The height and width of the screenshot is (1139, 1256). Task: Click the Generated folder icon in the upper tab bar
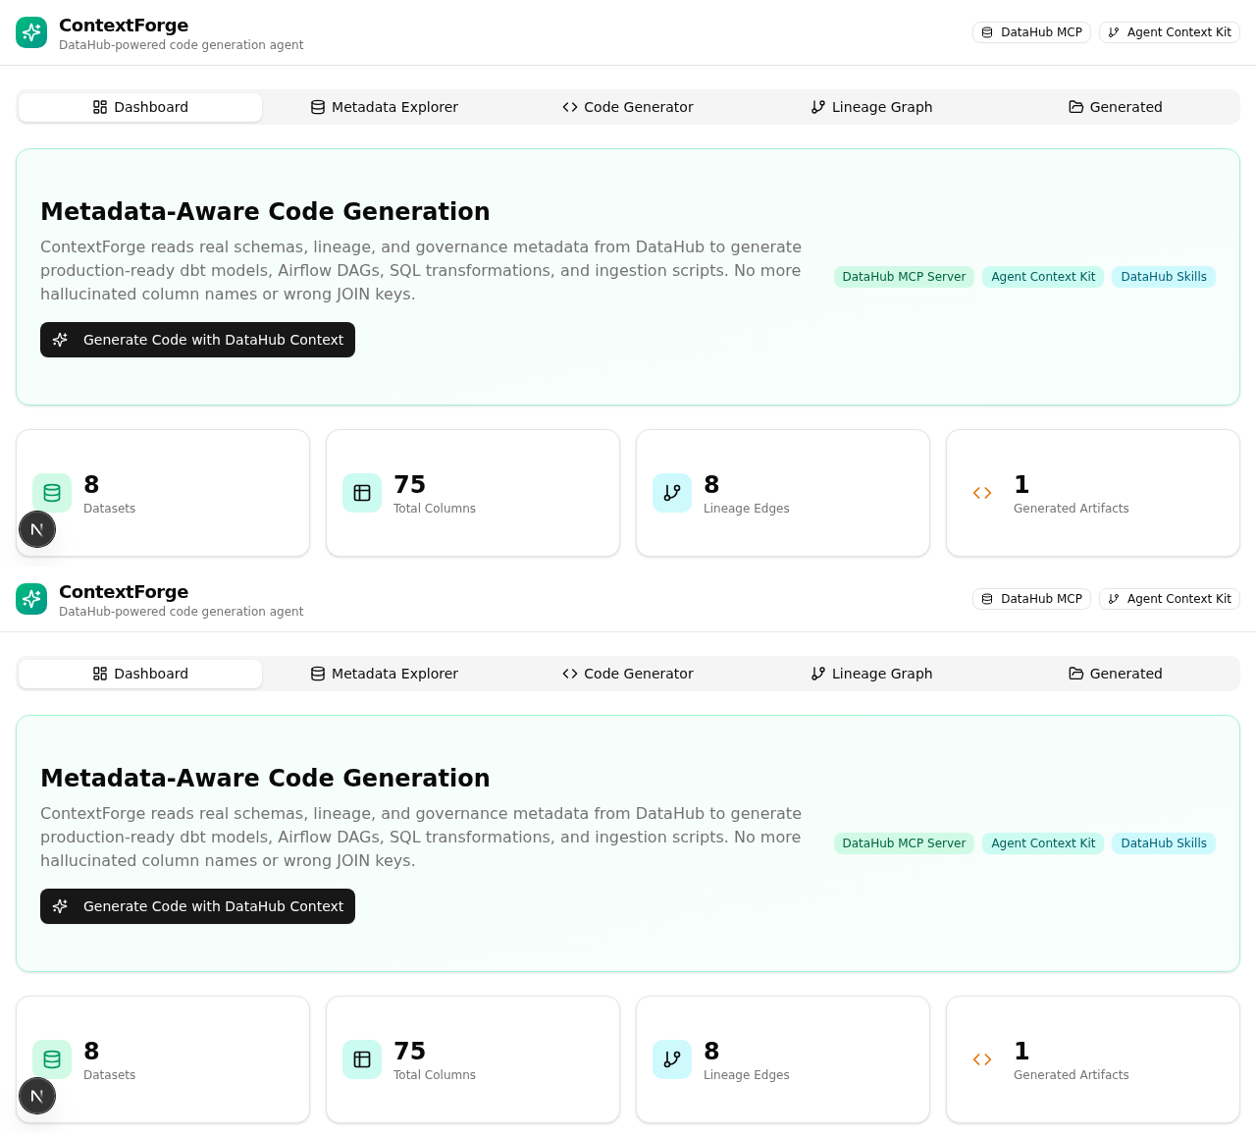[x=1076, y=107]
